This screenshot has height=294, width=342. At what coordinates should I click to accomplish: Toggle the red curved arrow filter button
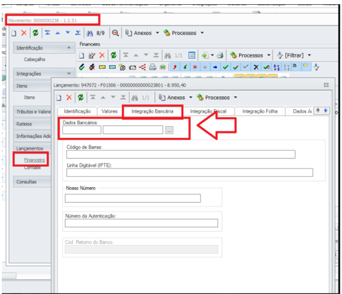click(175, 67)
